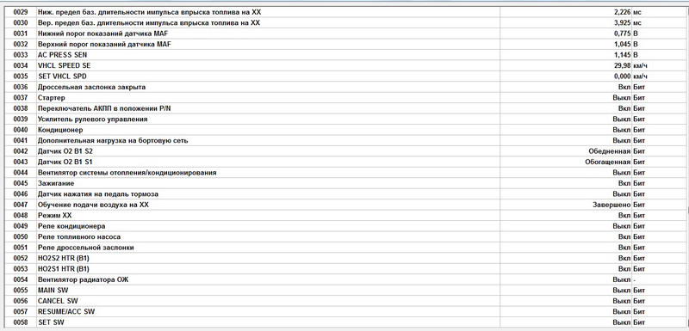Select Обучение подачи воздуха на ХХ row

[x=345, y=205]
